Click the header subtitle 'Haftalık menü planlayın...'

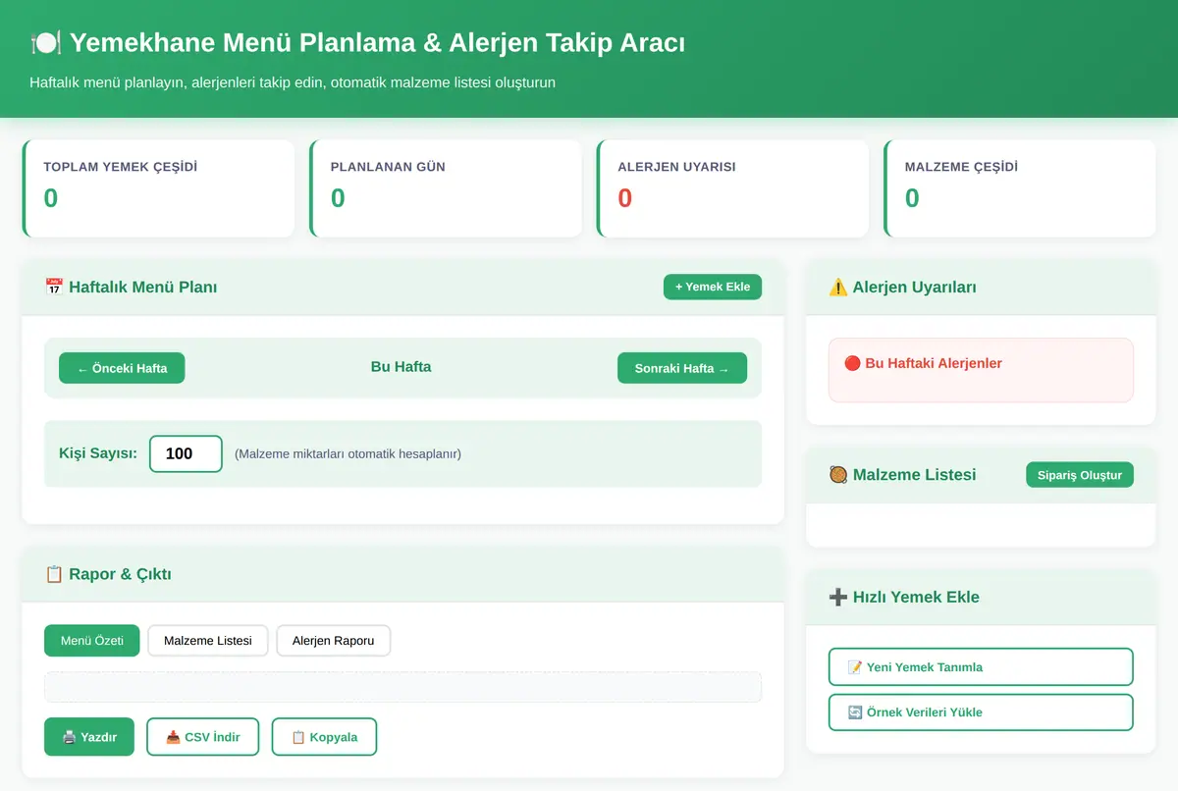(x=293, y=82)
